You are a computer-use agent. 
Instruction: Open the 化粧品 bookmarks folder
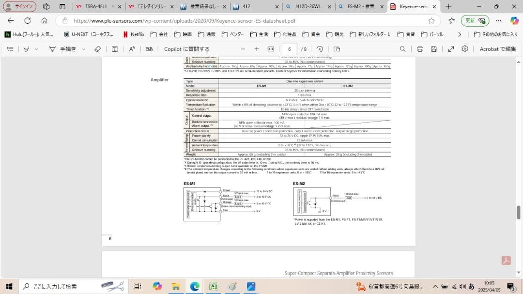point(285,34)
